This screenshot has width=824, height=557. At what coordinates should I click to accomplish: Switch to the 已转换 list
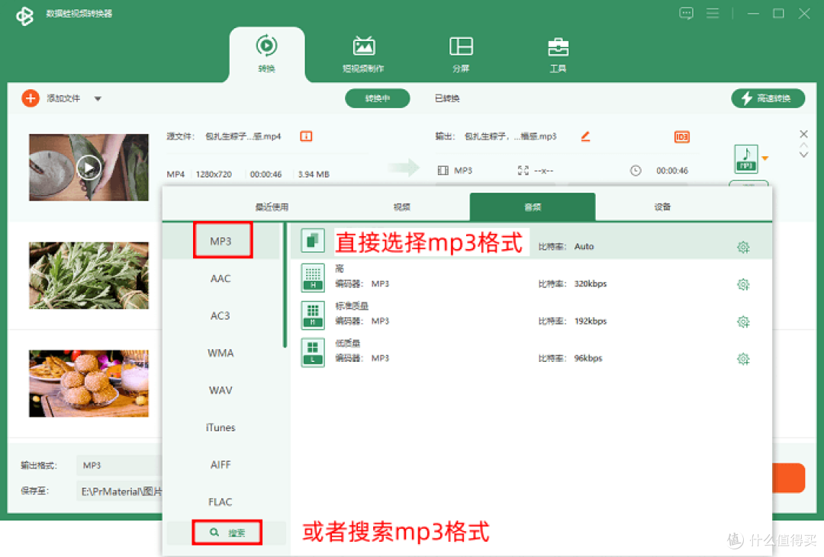pyautogui.click(x=447, y=98)
